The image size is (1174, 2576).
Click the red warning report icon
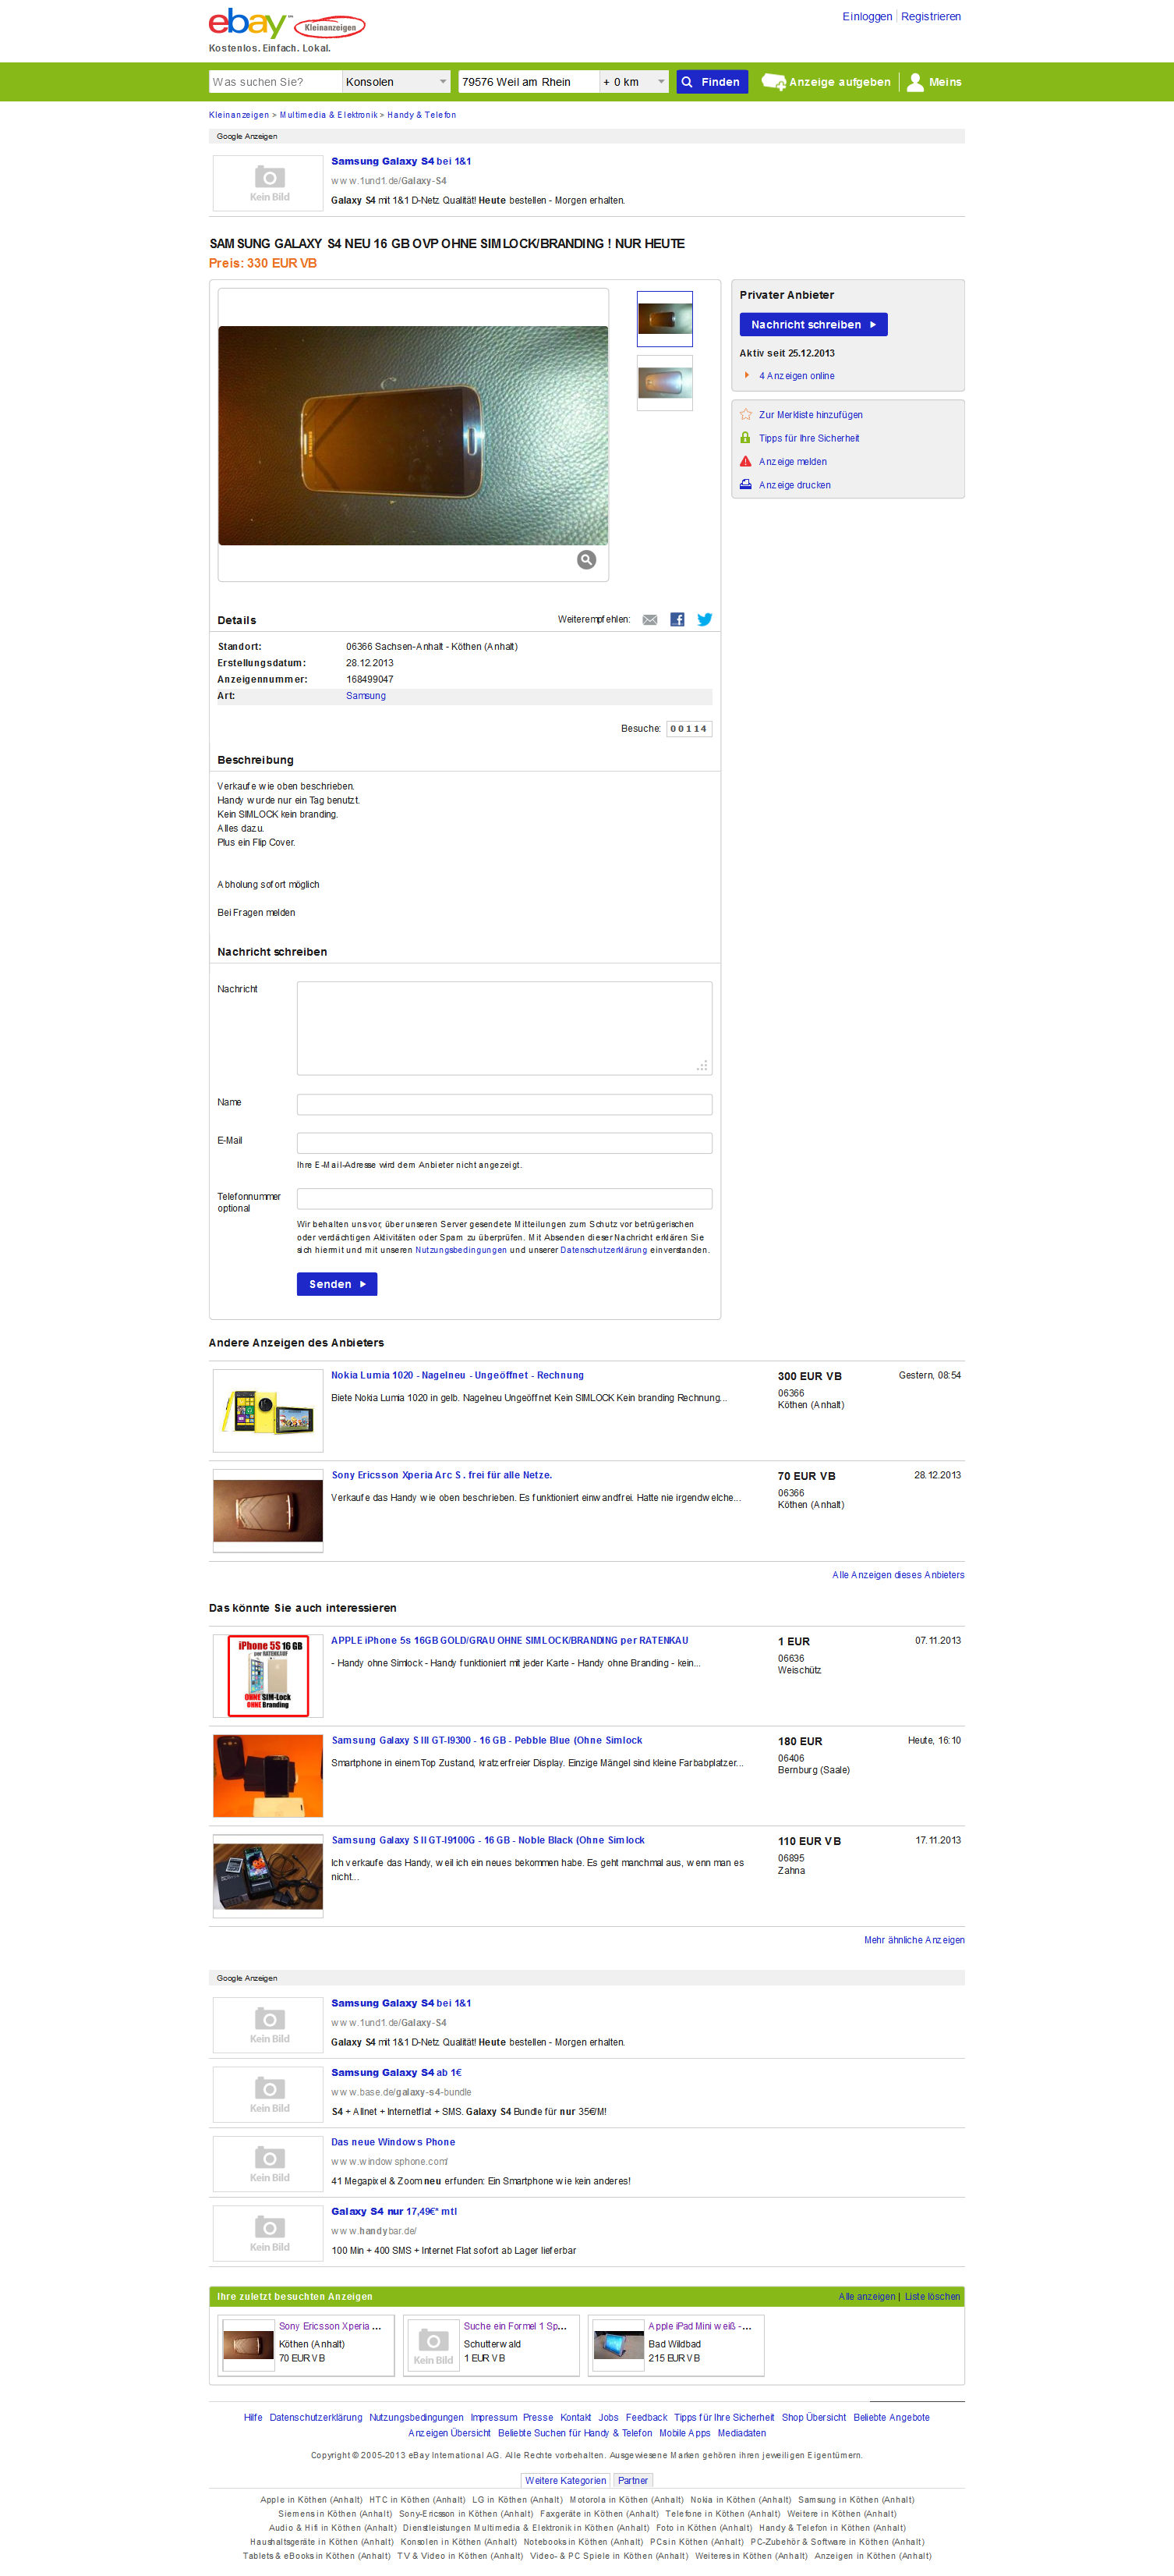(745, 461)
